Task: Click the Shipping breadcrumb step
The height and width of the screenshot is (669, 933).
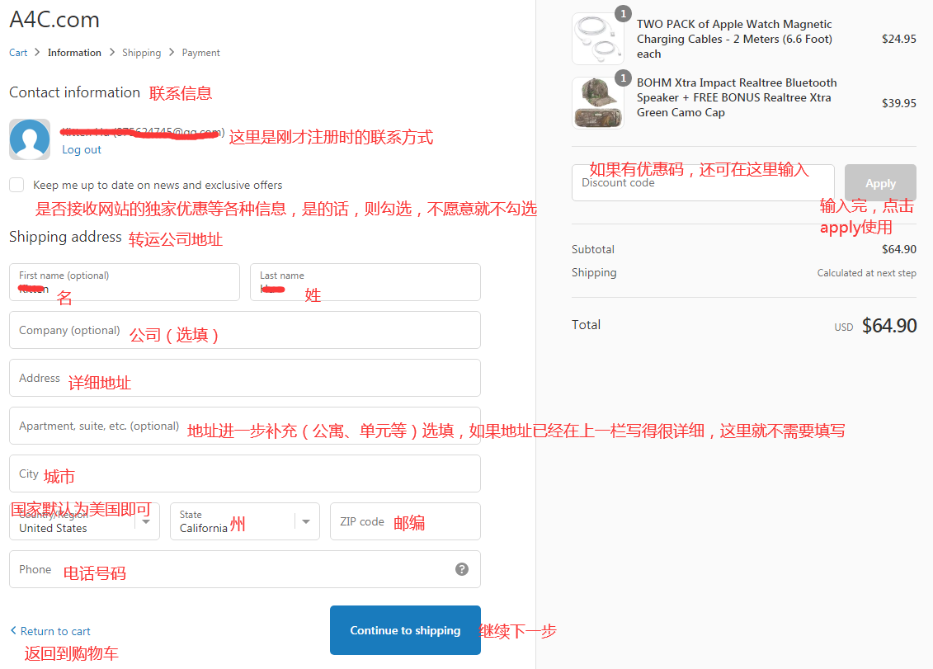Action: coord(141,52)
